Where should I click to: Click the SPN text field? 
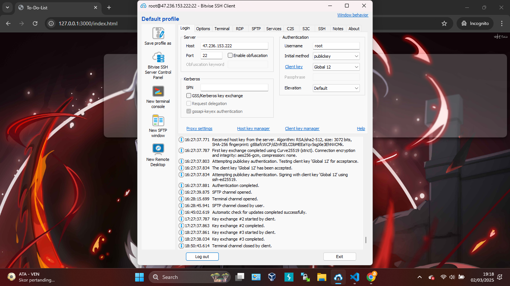[x=234, y=88]
